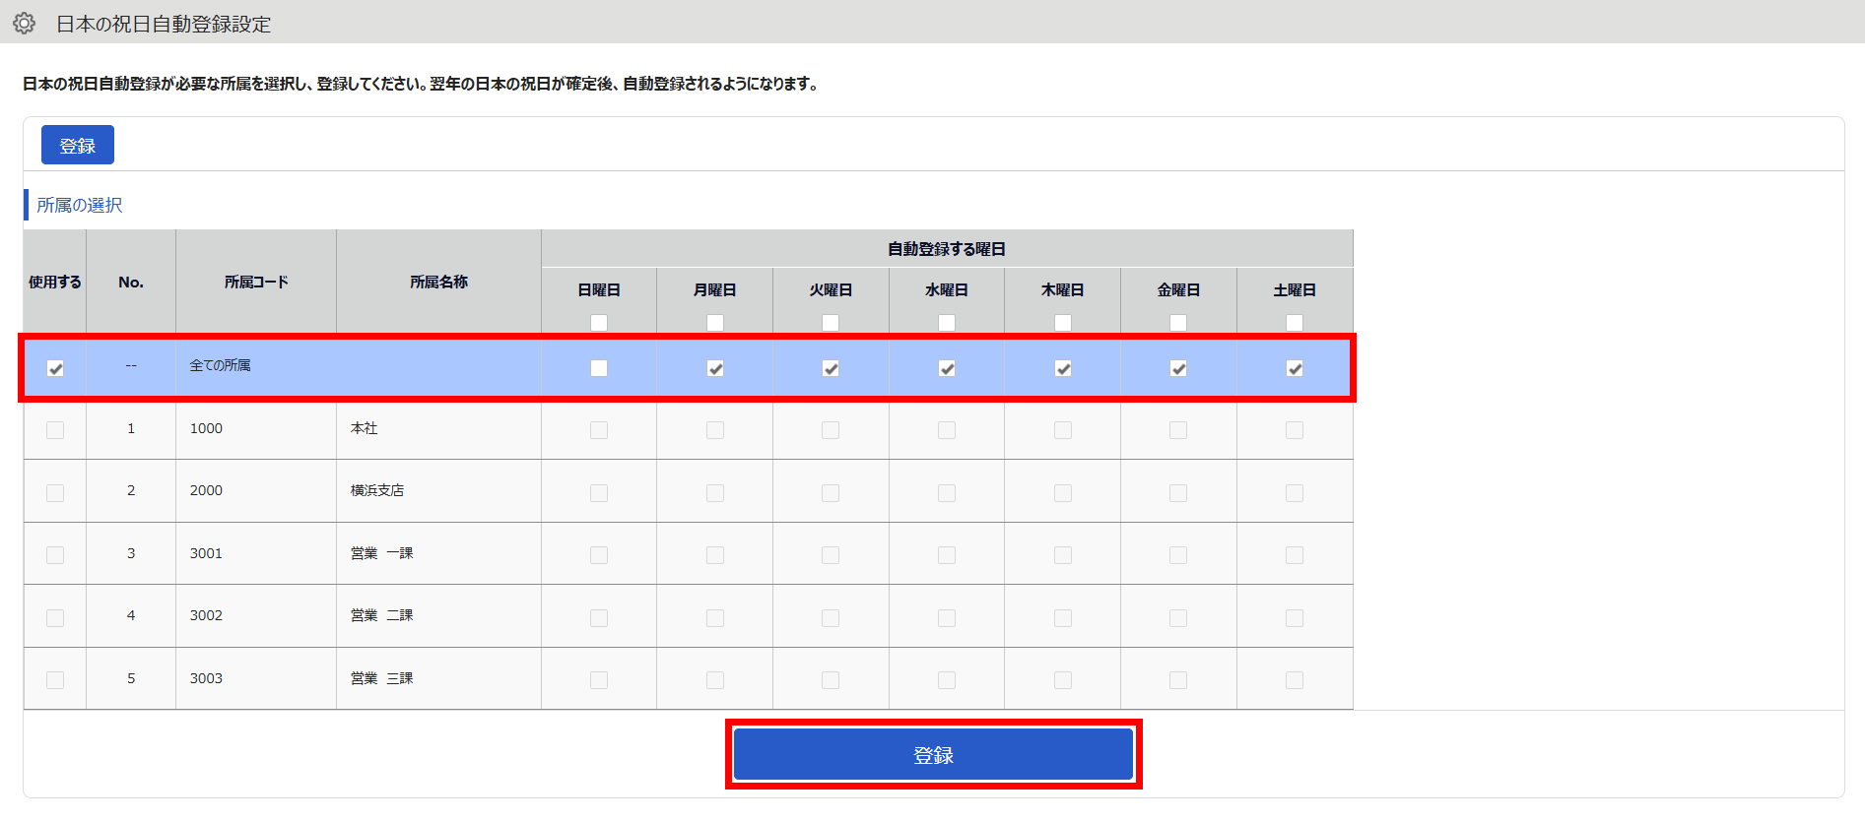The image size is (1865, 822).
Task: Toggle 土曜日 checkbox in 営業 三課 row
Action: pos(1295,680)
